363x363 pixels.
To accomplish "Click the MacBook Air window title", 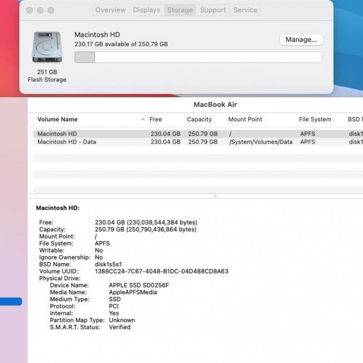I will (215, 104).
